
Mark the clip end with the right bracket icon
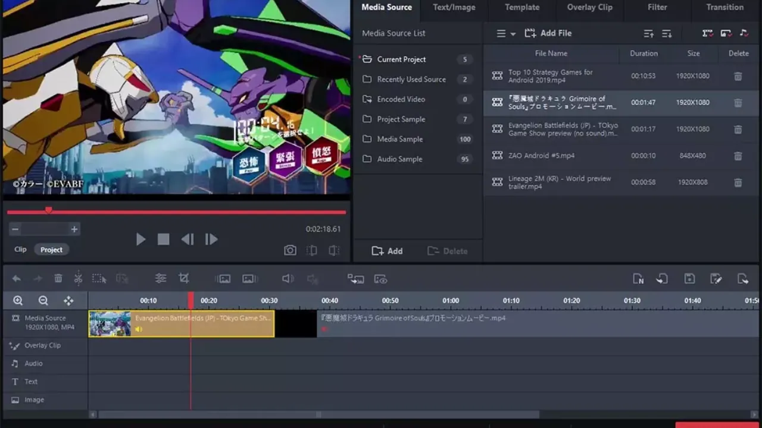pos(335,250)
